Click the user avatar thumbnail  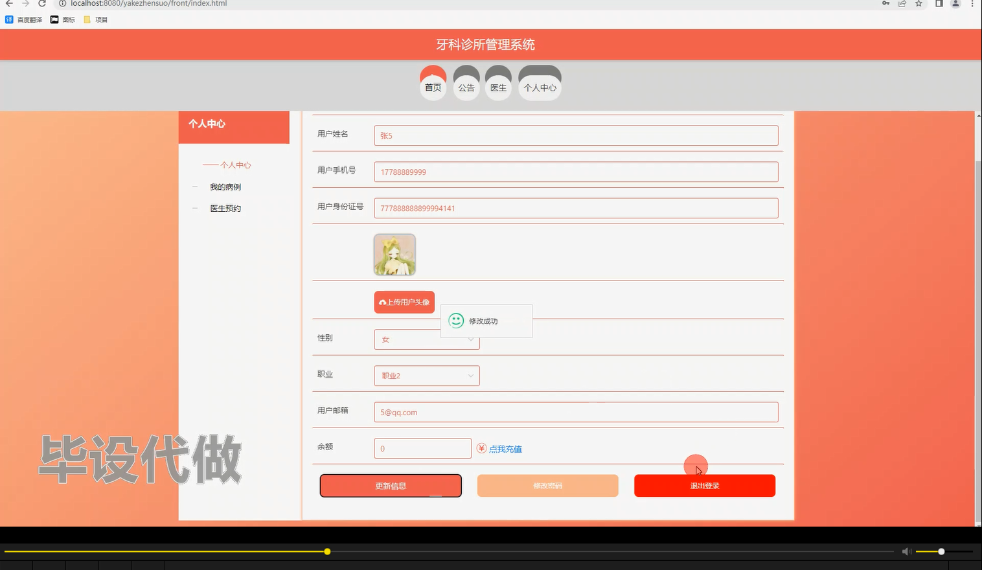point(394,254)
